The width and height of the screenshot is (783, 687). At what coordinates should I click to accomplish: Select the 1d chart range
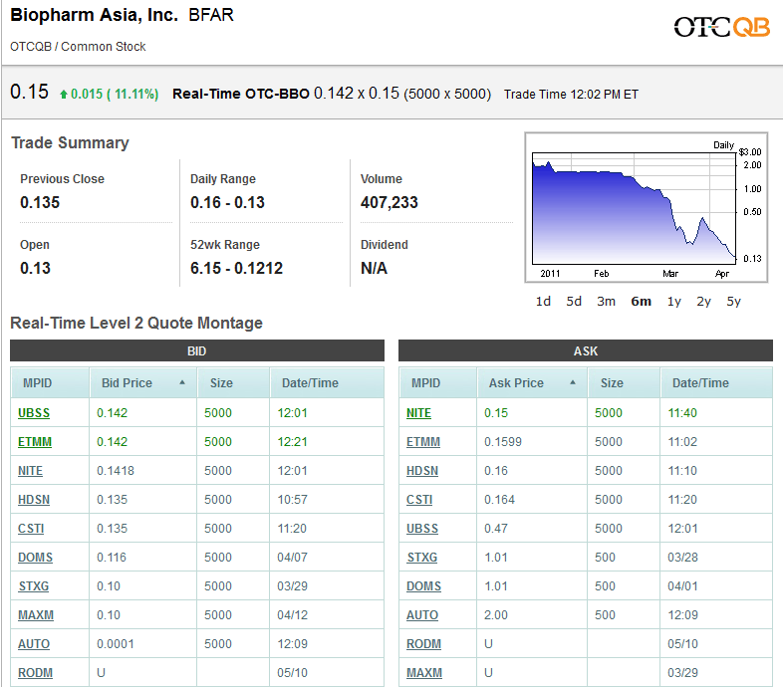coord(543,302)
